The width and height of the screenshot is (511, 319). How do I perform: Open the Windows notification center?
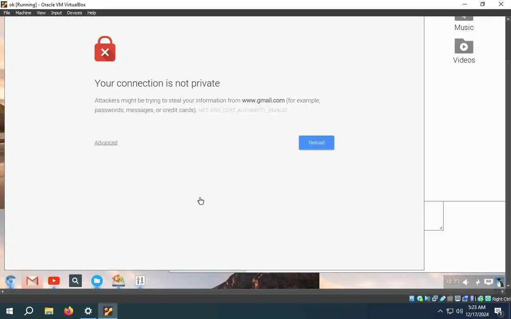498,311
